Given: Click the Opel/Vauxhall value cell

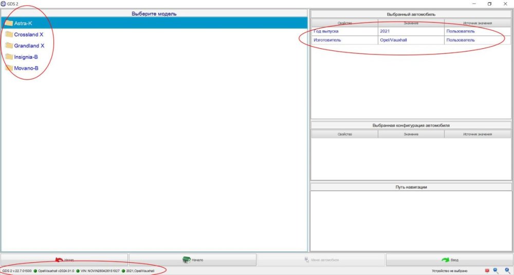Looking at the screenshot, I should (x=411, y=40).
